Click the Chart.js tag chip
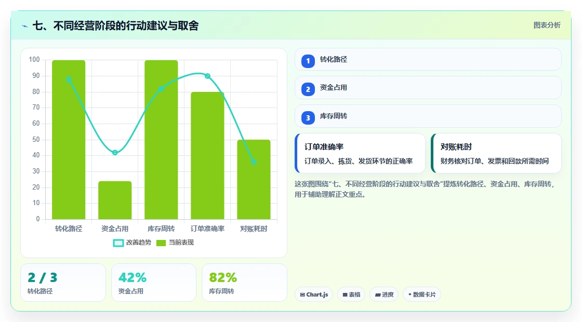Screen dimensions: 582x322 pos(314,294)
